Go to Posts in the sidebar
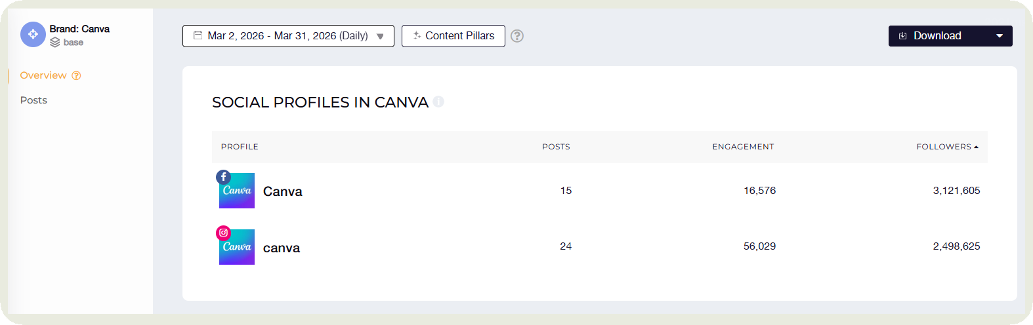The width and height of the screenshot is (1033, 325). pyautogui.click(x=33, y=100)
